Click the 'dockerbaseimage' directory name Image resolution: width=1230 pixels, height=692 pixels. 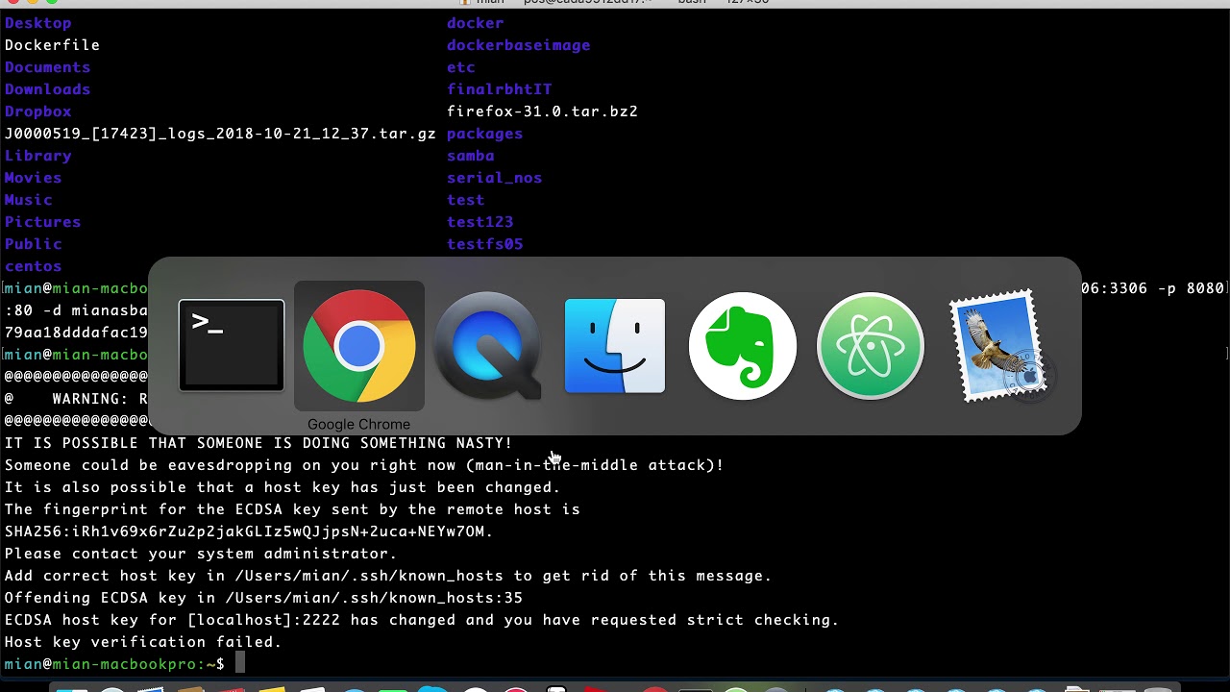tap(518, 45)
